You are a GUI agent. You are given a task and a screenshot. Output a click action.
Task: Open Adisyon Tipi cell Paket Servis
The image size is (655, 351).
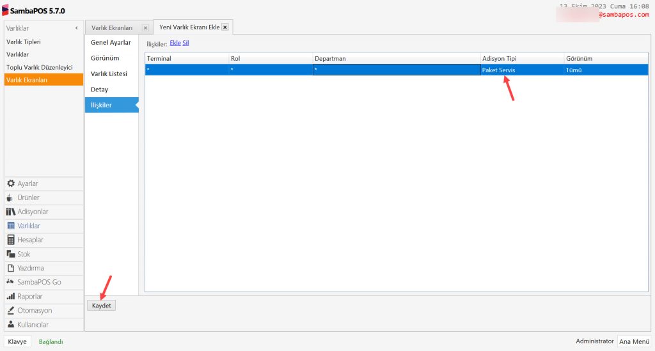pyautogui.click(x=499, y=70)
